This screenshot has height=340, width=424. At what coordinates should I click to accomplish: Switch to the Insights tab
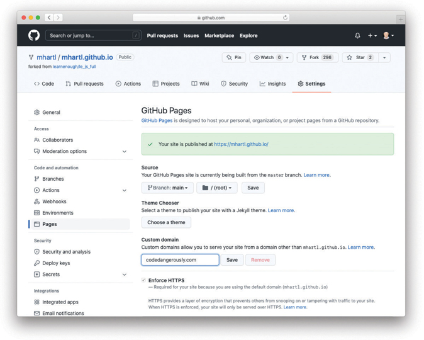coord(272,84)
